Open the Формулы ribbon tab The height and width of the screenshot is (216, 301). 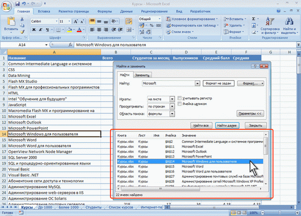click(104, 11)
